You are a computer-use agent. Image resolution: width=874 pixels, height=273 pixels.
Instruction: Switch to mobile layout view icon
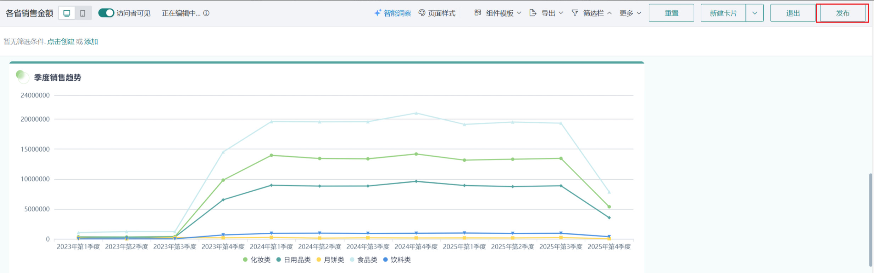coord(83,13)
